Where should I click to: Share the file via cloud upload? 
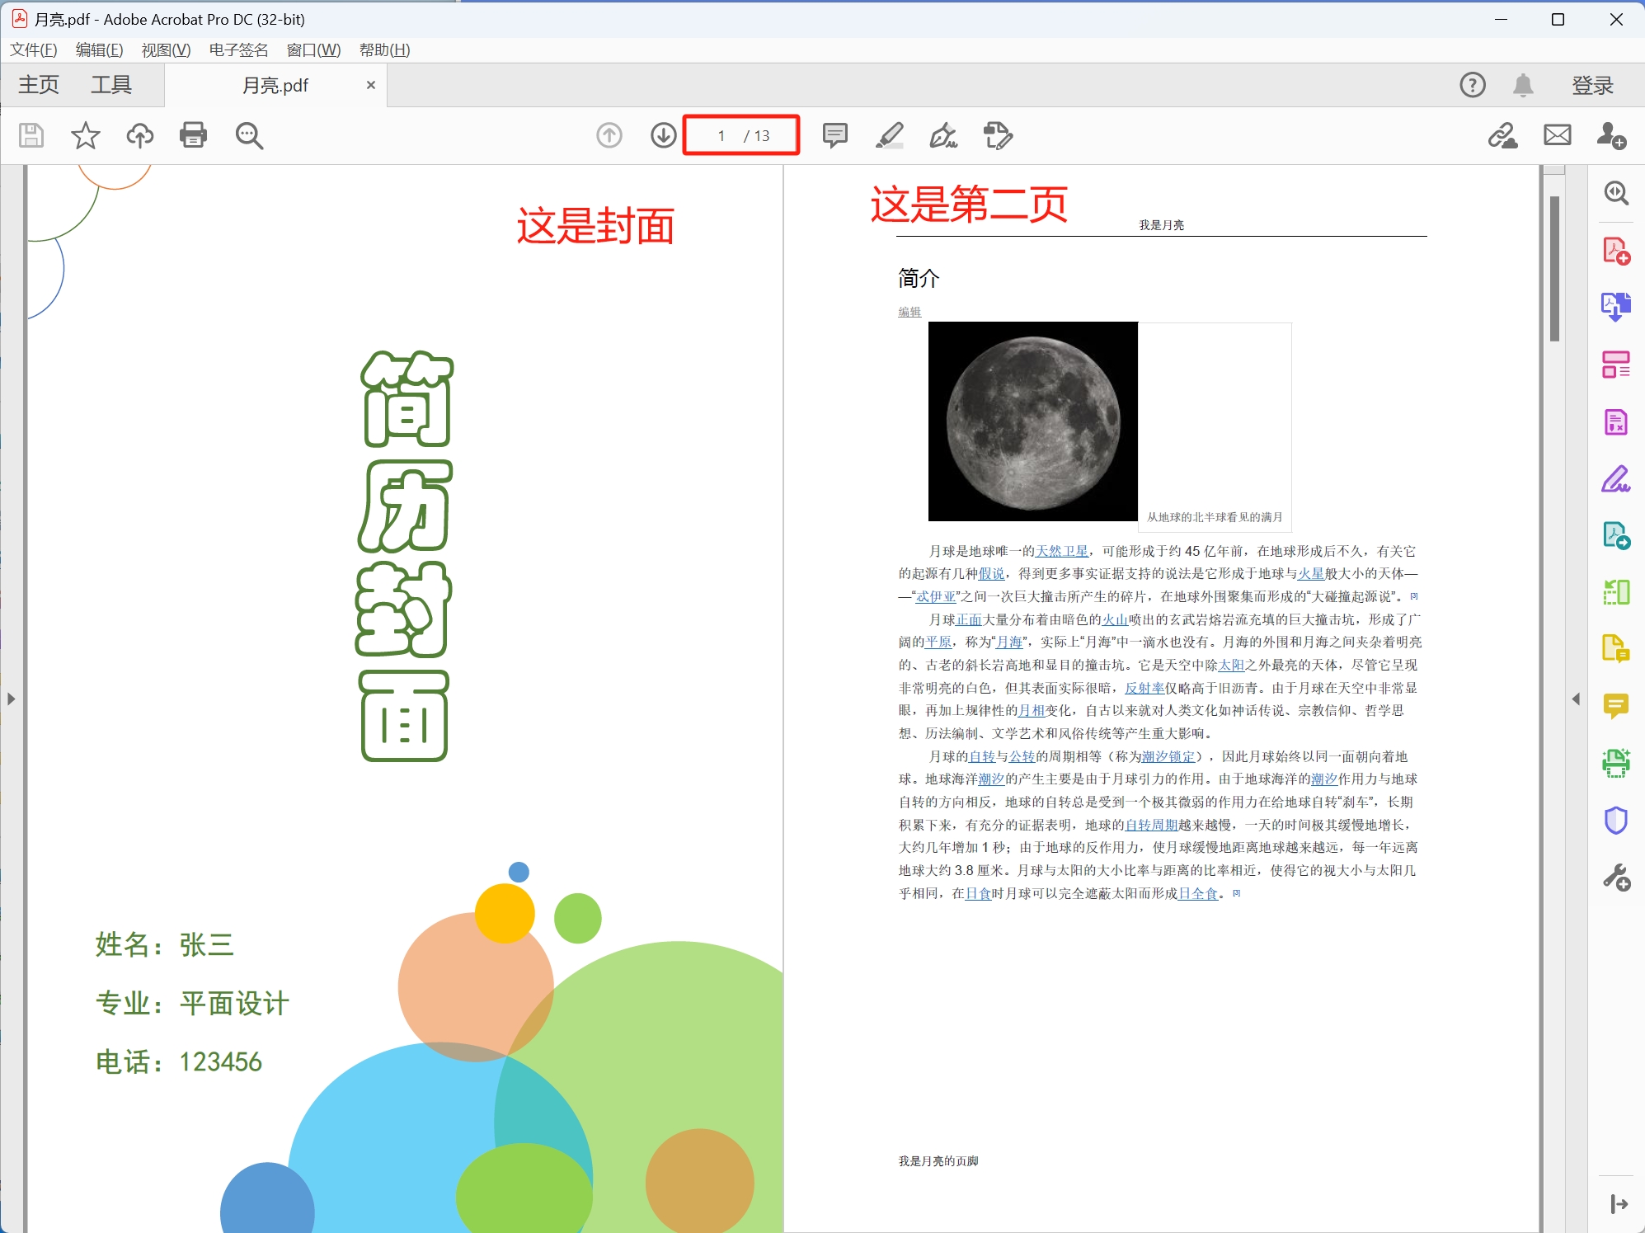[x=139, y=135]
